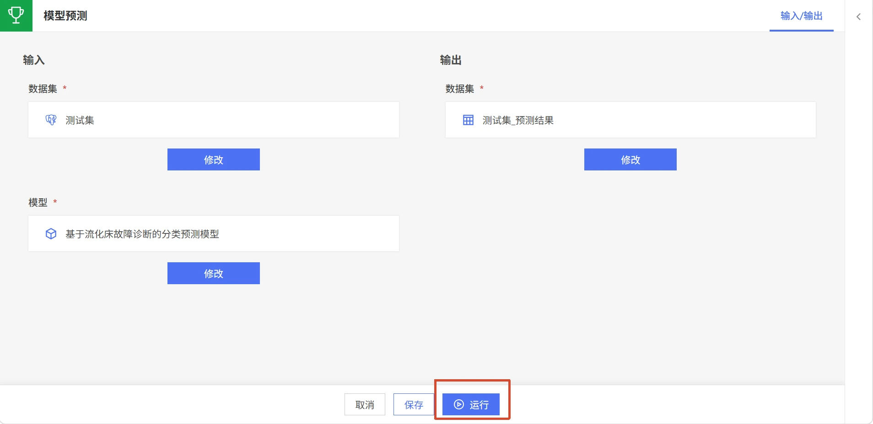Select the 测试集 input dataset name
This screenshot has height=424, width=873.
point(80,120)
